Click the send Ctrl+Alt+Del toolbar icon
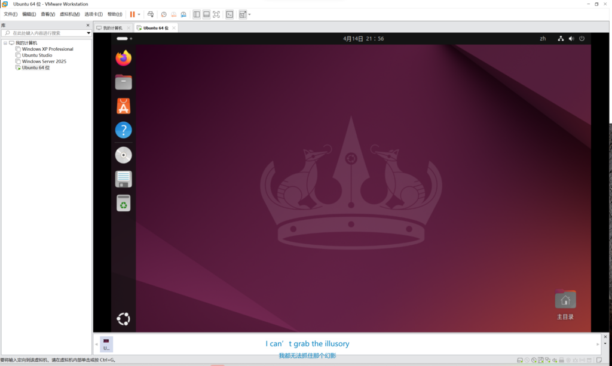612x366 pixels. tap(151, 14)
